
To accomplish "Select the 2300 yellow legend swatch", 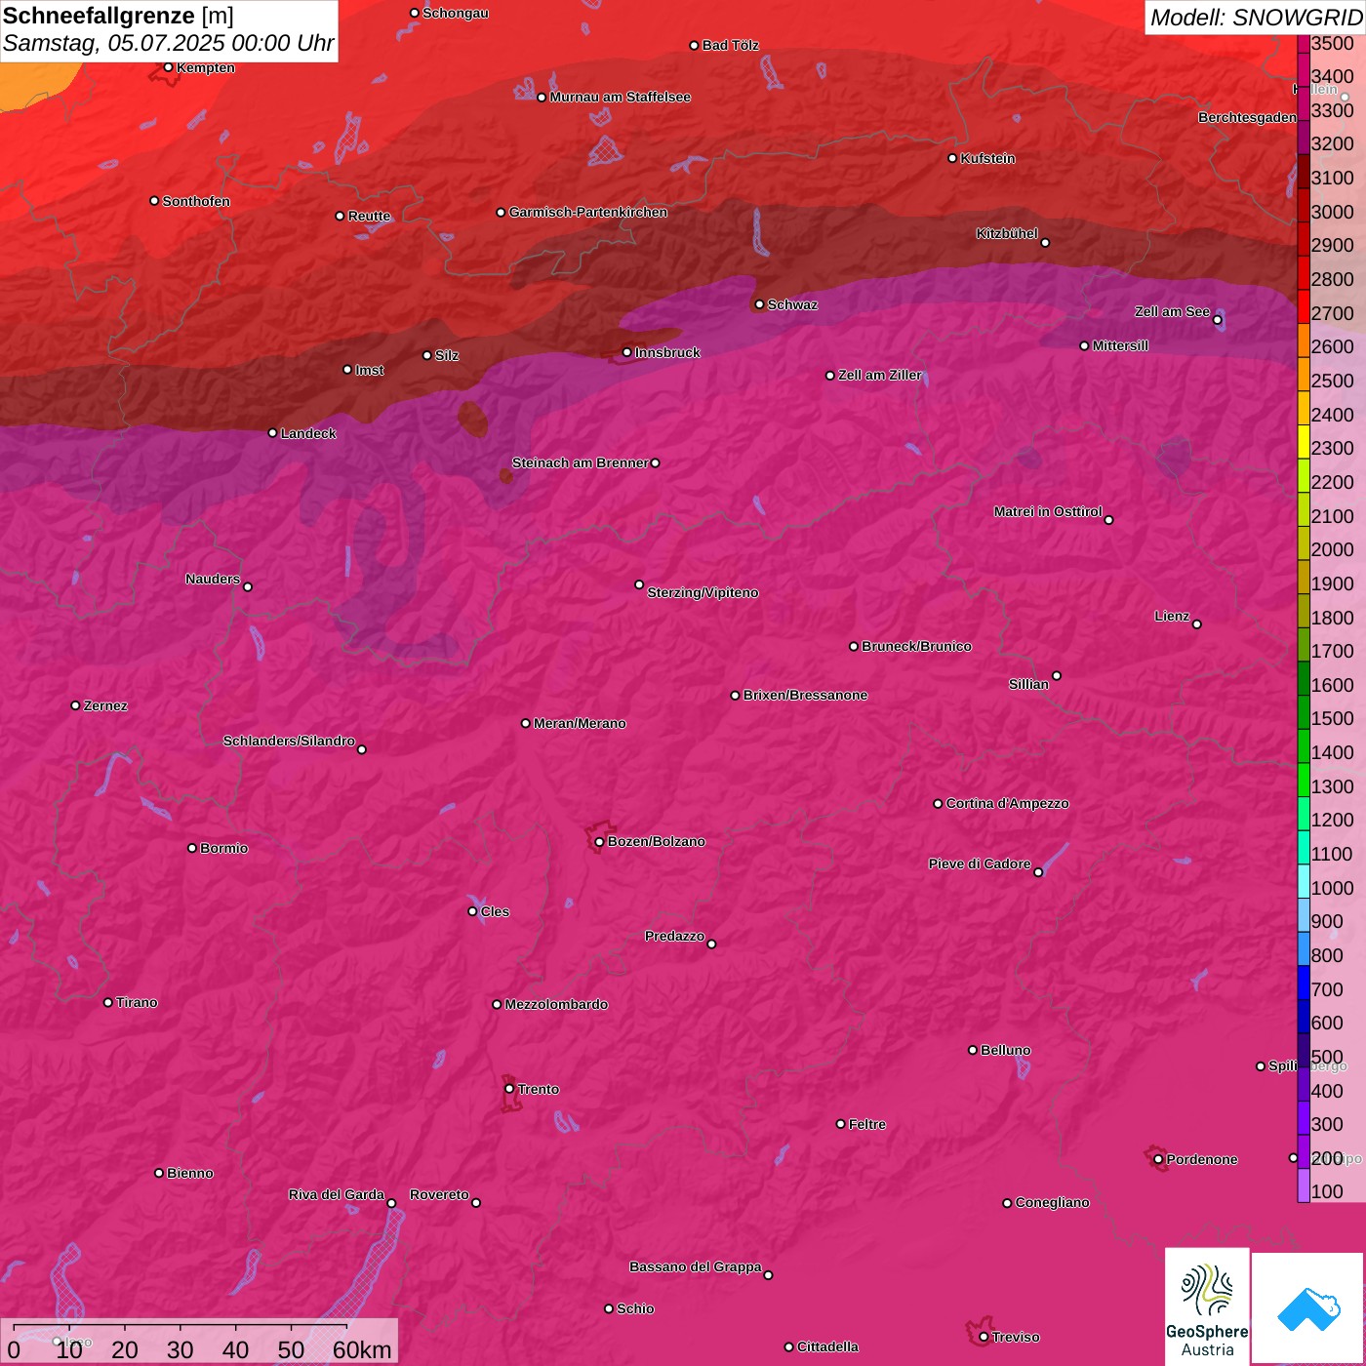I will 1304,441.
